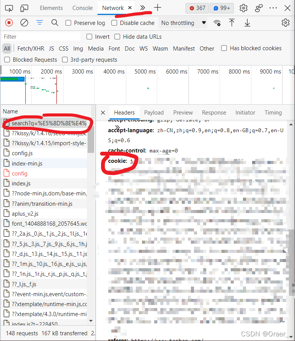The image size is (295, 341).
Task: Import HAR file upload arrow
Action: coord(232,23)
